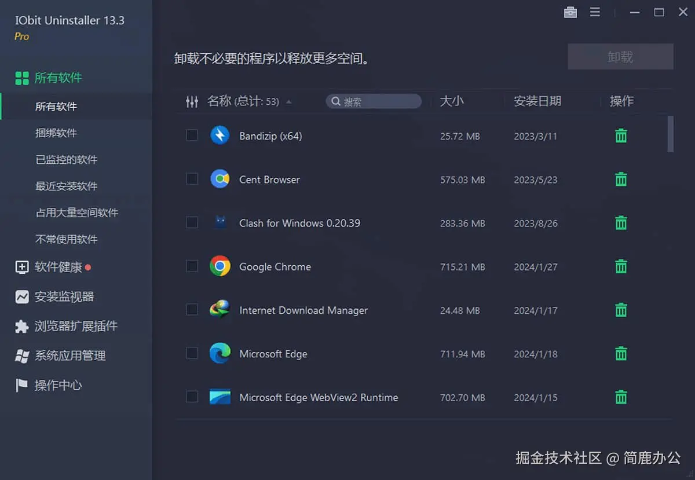Click the trash icon for Bandizip (x64)
The width and height of the screenshot is (695, 480).
621,136
